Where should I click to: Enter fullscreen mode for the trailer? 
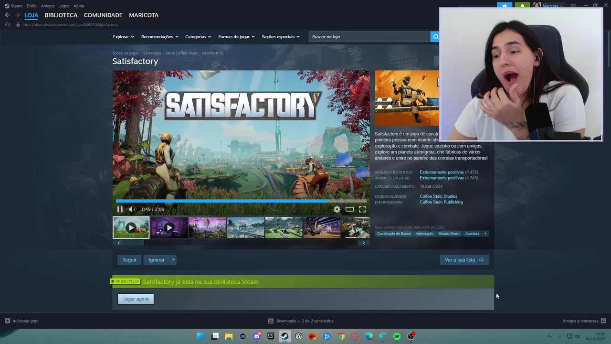pyautogui.click(x=362, y=209)
